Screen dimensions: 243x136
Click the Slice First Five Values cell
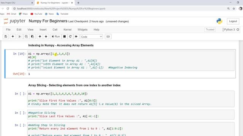pyautogui.click(x=131, y=99)
